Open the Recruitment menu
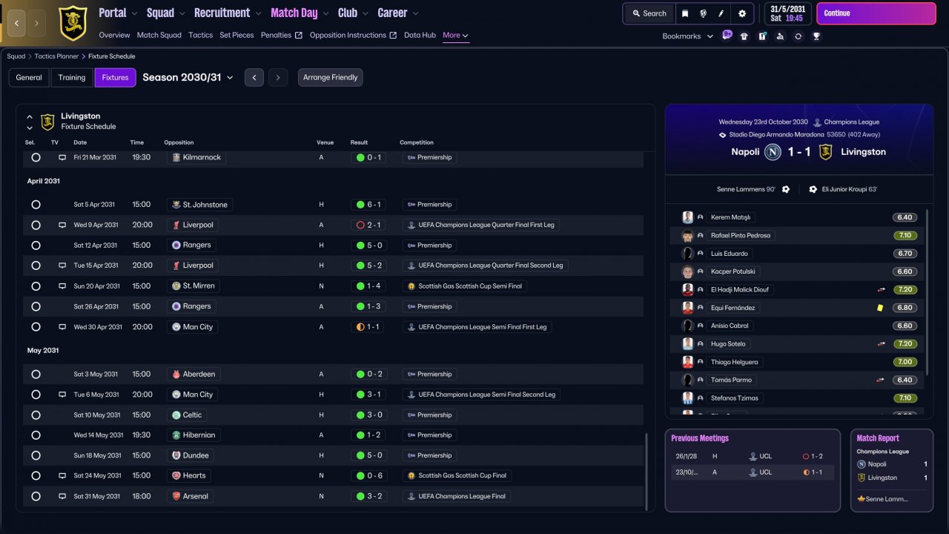Image resolution: width=949 pixels, height=534 pixels. coord(228,13)
